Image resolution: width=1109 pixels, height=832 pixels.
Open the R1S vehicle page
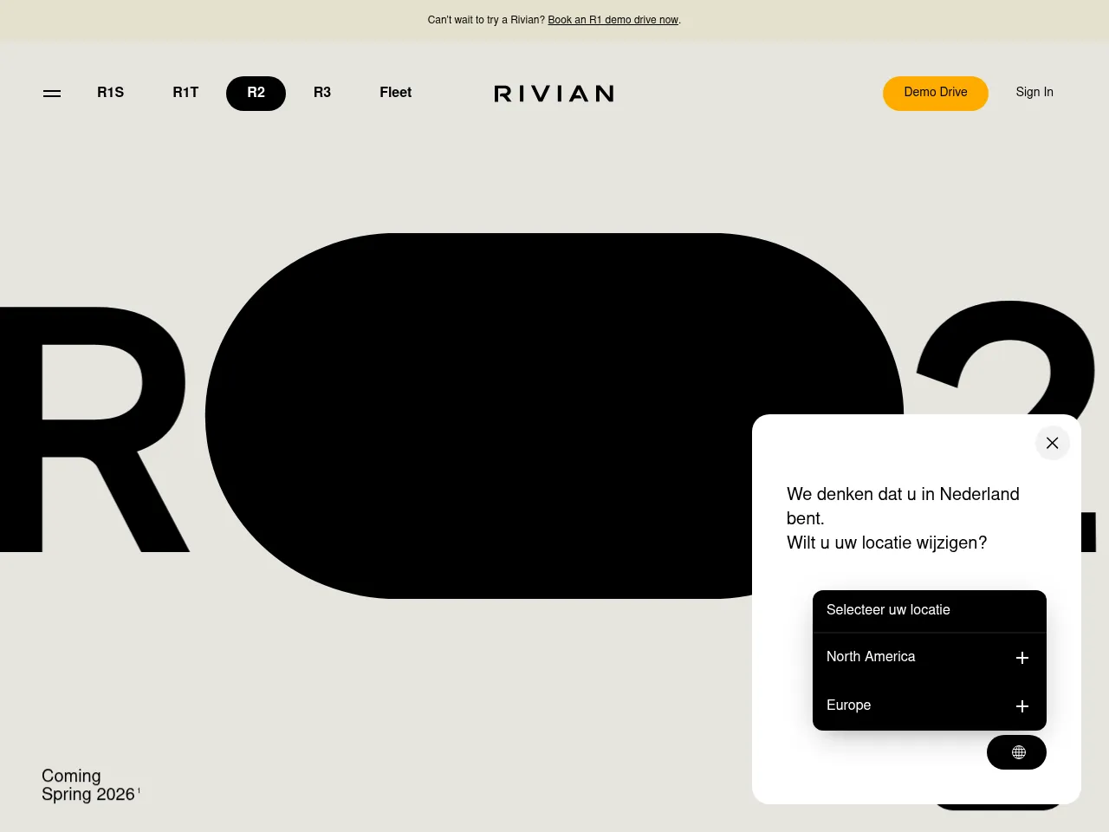(110, 93)
